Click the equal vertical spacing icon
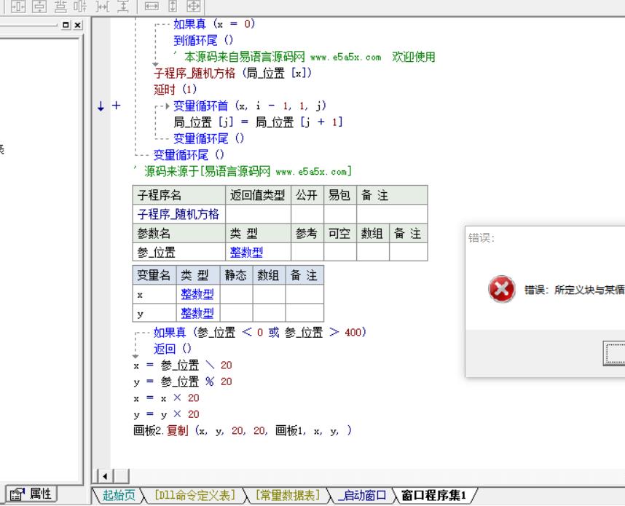The image size is (625, 506). coord(123,7)
